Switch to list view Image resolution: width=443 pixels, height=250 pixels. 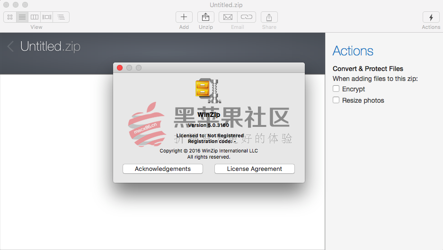22,17
